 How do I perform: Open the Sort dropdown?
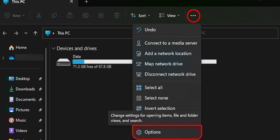[x=140, y=16]
